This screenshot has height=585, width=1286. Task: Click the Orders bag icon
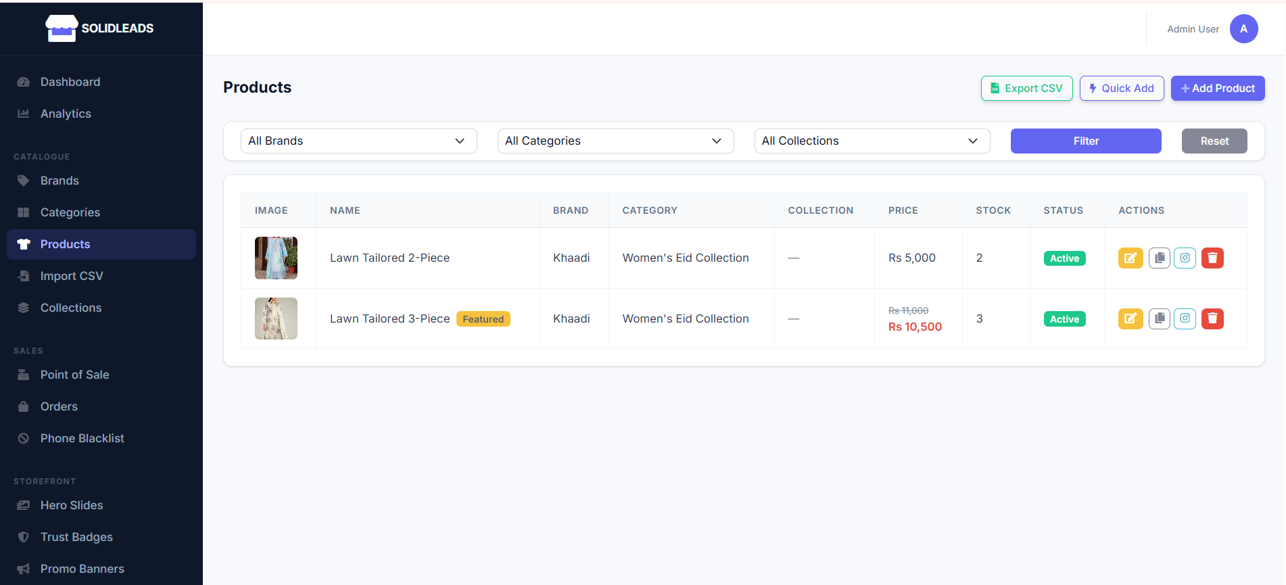[x=24, y=406]
